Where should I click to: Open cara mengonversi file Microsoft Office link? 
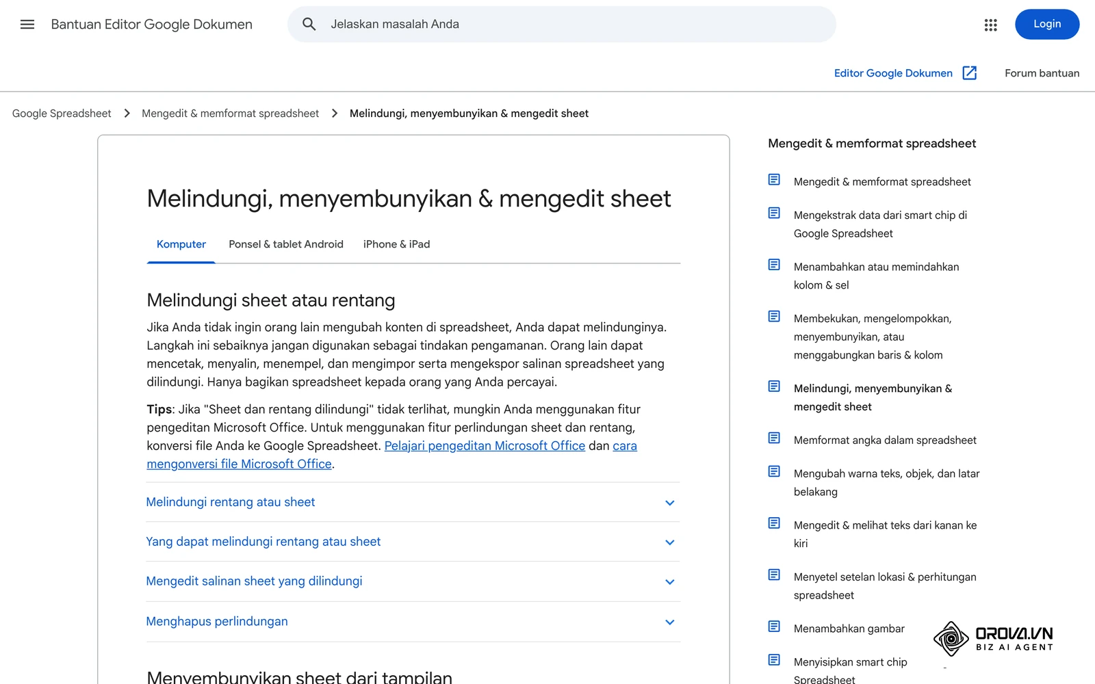(x=239, y=464)
